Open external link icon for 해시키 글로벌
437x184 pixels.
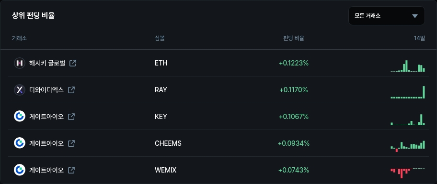[72, 63]
